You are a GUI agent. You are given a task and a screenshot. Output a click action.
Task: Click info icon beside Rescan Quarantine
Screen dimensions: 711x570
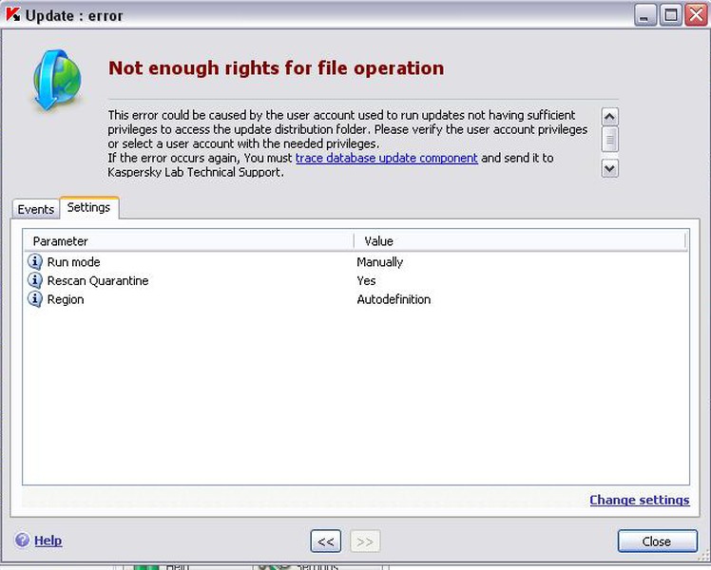click(x=35, y=280)
